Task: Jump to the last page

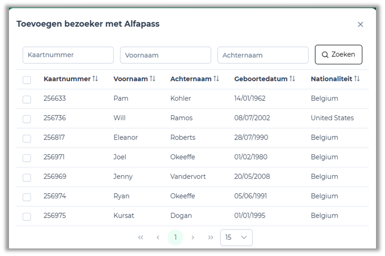Action: tap(211, 238)
